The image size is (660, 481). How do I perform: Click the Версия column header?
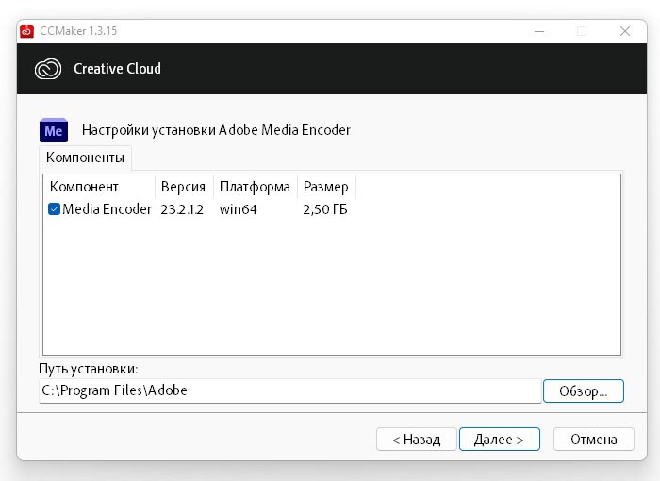[x=185, y=187]
